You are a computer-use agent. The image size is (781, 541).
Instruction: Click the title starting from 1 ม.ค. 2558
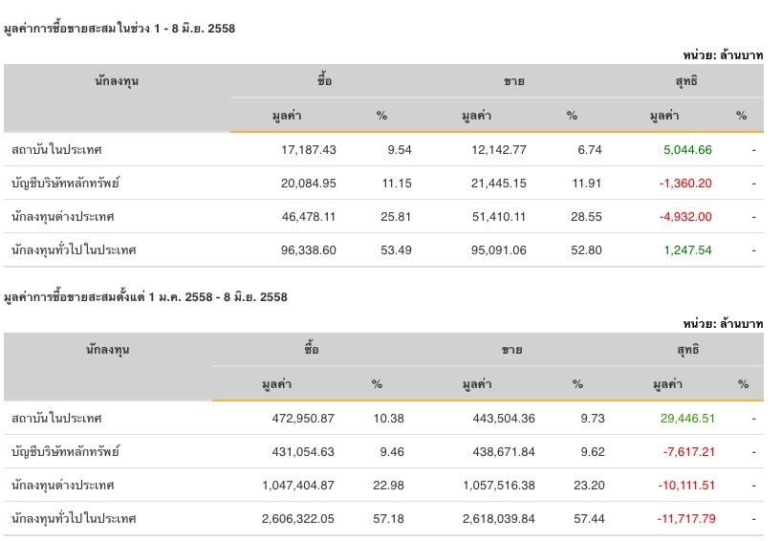pyautogui.click(x=145, y=297)
